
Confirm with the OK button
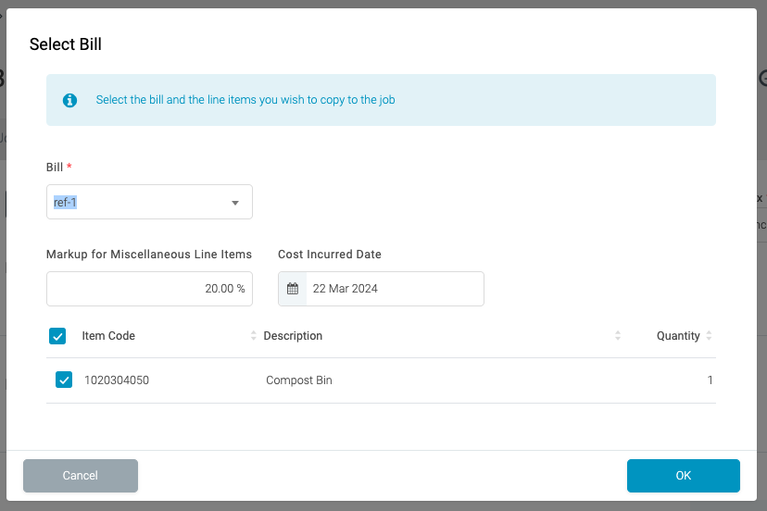(x=684, y=475)
